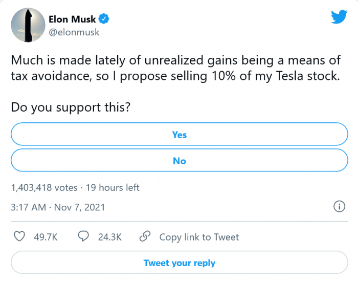Viewport: 358px width, 281px height.
Task: Click the 3:17 AM Nov 7, 2021 timestamp
Action: pos(58,207)
